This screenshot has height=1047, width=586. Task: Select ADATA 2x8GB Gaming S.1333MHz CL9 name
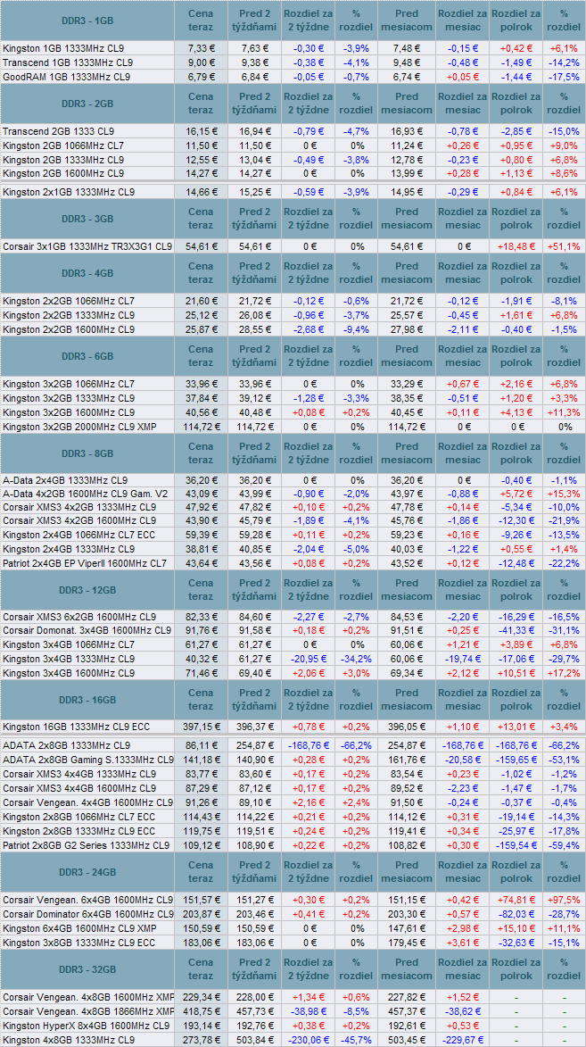click(x=88, y=760)
